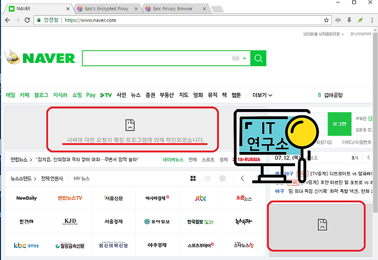
Task: Open 동아일보 publisher tile
Action: tap(157, 222)
